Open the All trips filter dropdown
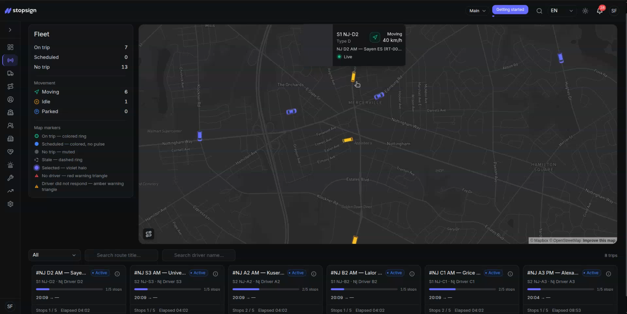This screenshot has height=314, width=627. pos(54,255)
